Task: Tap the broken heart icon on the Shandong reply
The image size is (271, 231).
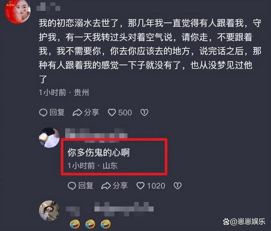Action: tap(177, 186)
